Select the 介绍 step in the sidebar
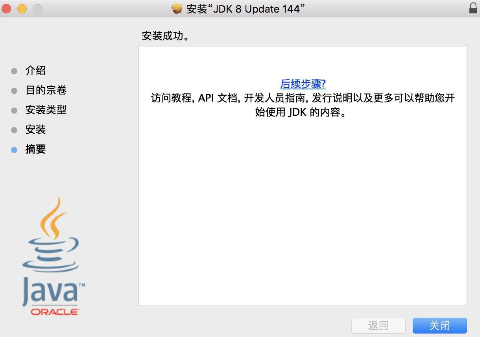The height and width of the screenshot is (337, 480). (36, 70)
